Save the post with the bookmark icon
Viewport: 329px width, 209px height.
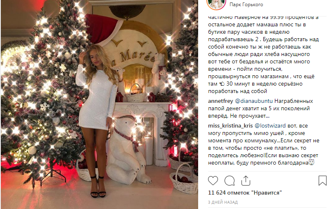322,181
